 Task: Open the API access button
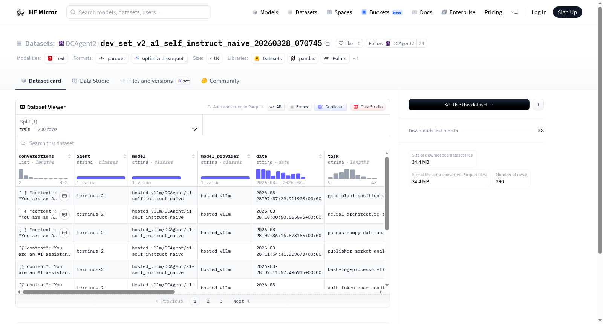coord(276,107)
